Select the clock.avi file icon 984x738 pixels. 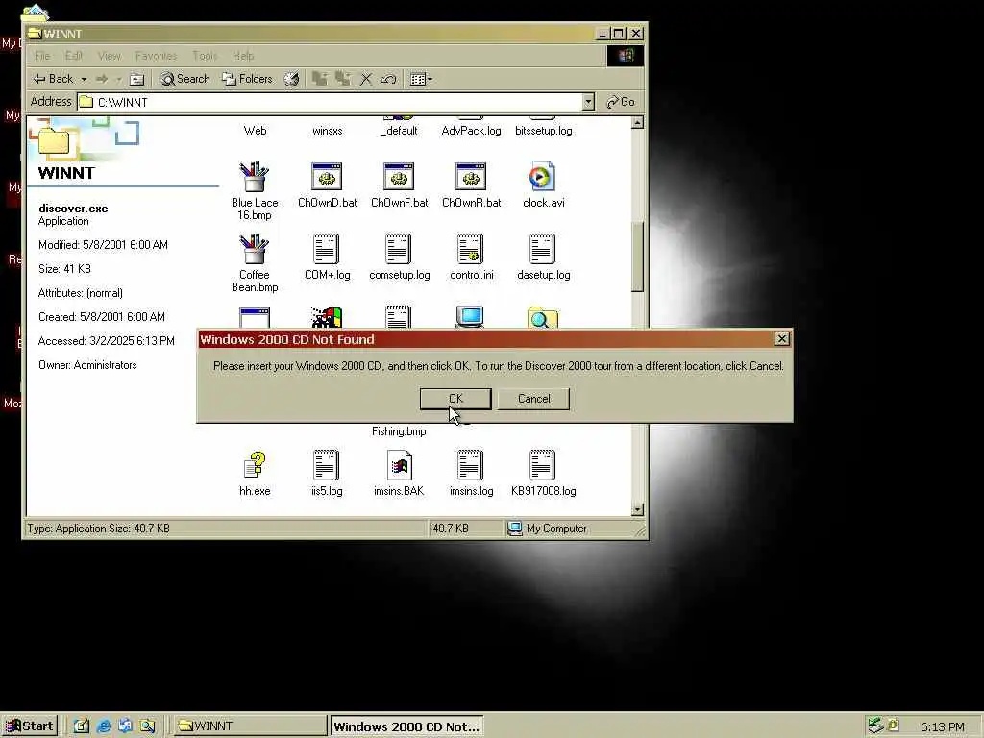tap(543, 177)
